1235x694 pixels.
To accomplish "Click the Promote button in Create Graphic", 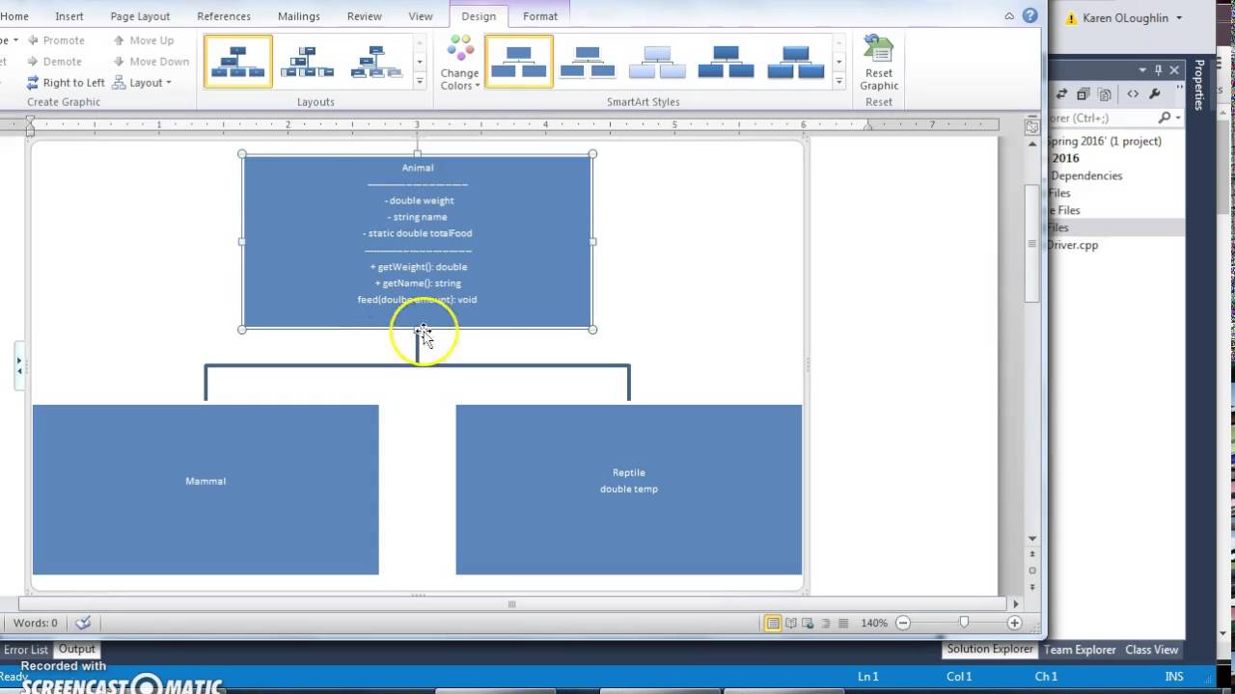I will (56, 40).
